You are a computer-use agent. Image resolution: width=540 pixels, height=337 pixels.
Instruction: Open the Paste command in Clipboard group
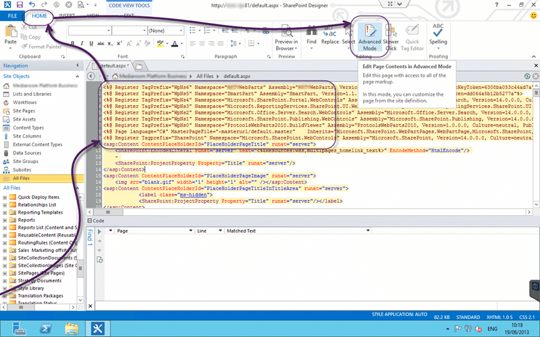tap(10, 37)
